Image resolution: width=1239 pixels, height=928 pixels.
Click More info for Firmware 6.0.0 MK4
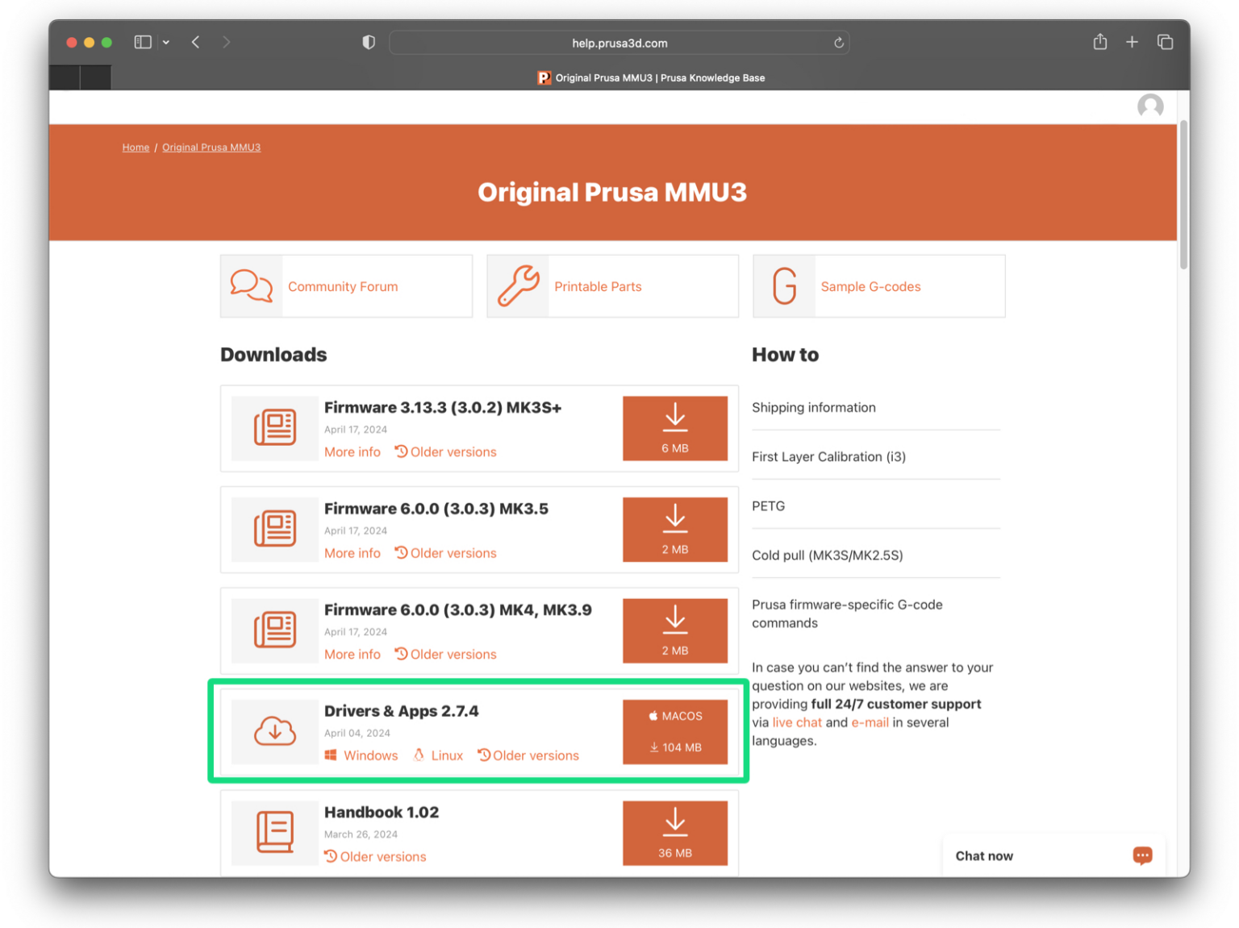click(x=353, y=654)
